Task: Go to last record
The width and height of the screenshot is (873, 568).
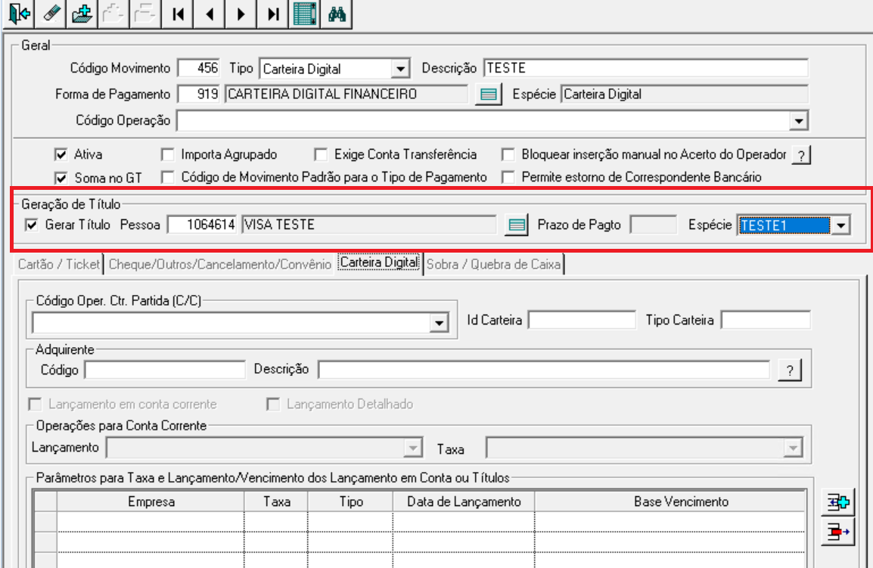Action: [273, 13]
